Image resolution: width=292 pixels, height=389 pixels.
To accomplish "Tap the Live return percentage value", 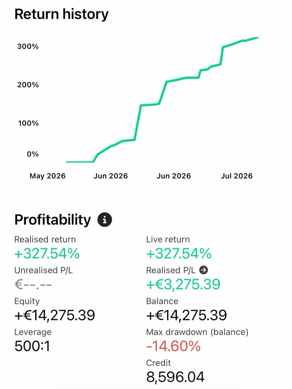I will [179, 253].
